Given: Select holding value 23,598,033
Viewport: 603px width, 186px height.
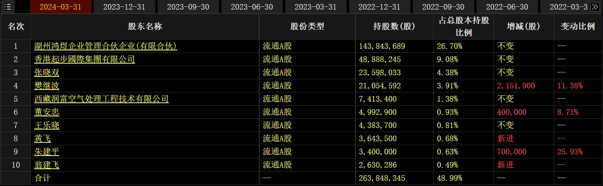Looking at the screenshot, I should (x=380, y=72).
